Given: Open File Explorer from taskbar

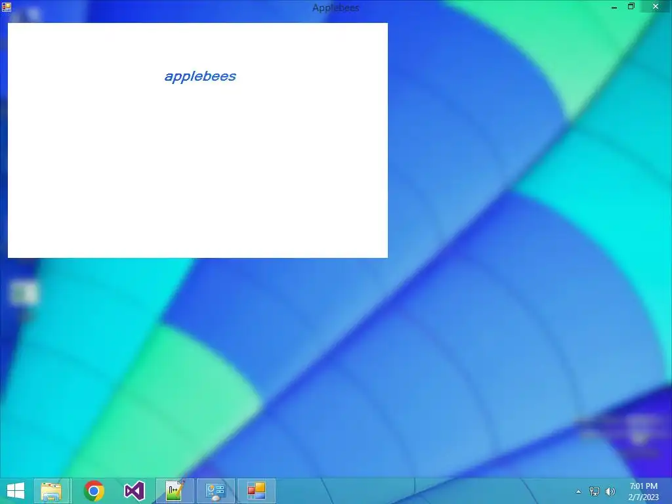Looking at the screenshot, I should tap(51, 491).
